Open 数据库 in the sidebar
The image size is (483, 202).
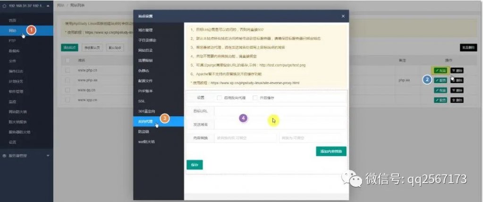coord(14,51)
